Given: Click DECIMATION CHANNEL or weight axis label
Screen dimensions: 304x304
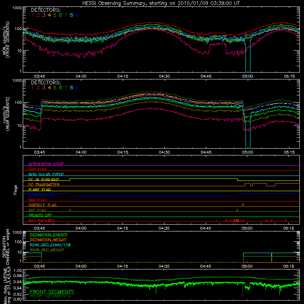Looking at the screenshot, I should (6, 247).
